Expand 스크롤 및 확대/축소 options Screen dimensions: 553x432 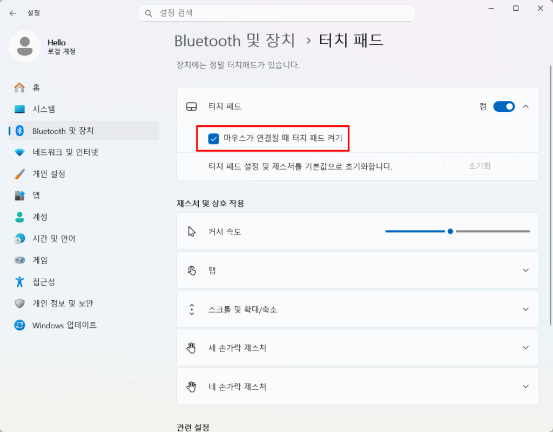pyautogui.click(x=525, y=309)
